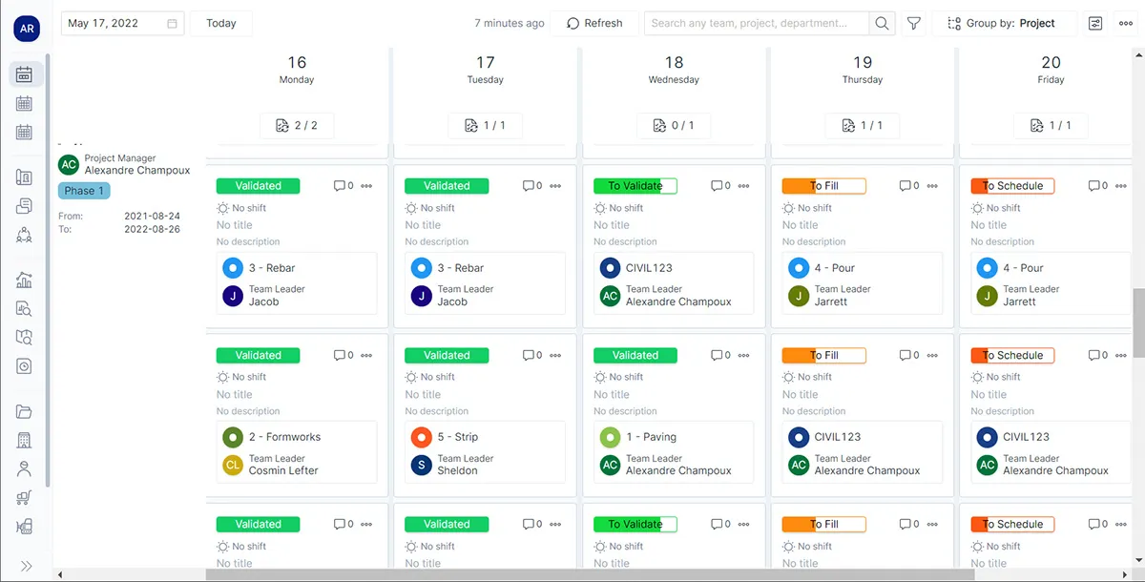1145x582 pixels.
Task: Open the map search icon in the sidebar
Action: point(25,337)
